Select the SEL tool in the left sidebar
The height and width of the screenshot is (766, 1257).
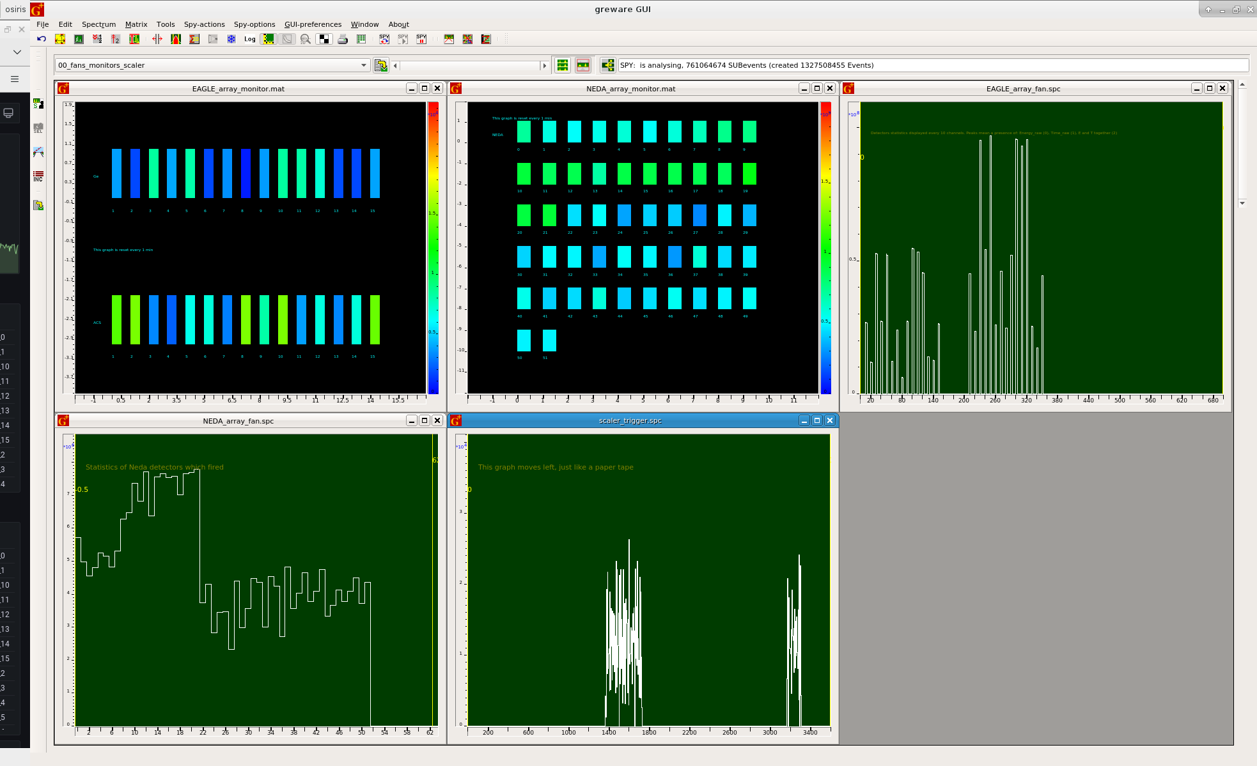point(38,128)
